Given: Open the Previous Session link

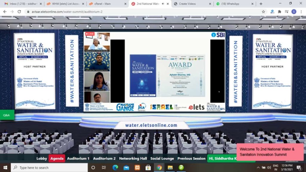Looking at the screenshot, I should pos(191,159).
